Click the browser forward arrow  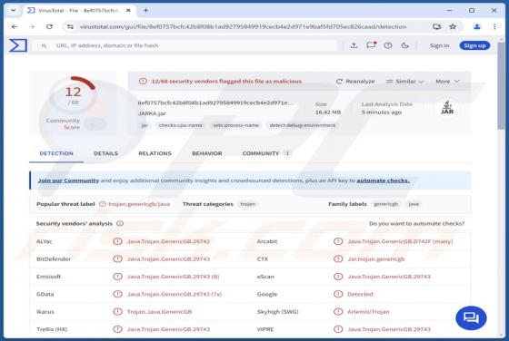[32, 26]
